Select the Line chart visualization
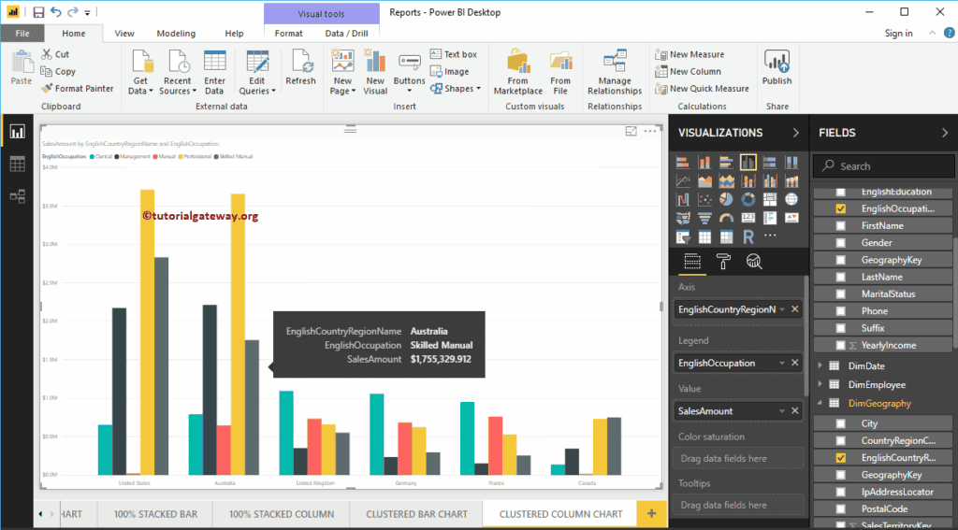The image size is (958, 530). (x=683, y=180)
